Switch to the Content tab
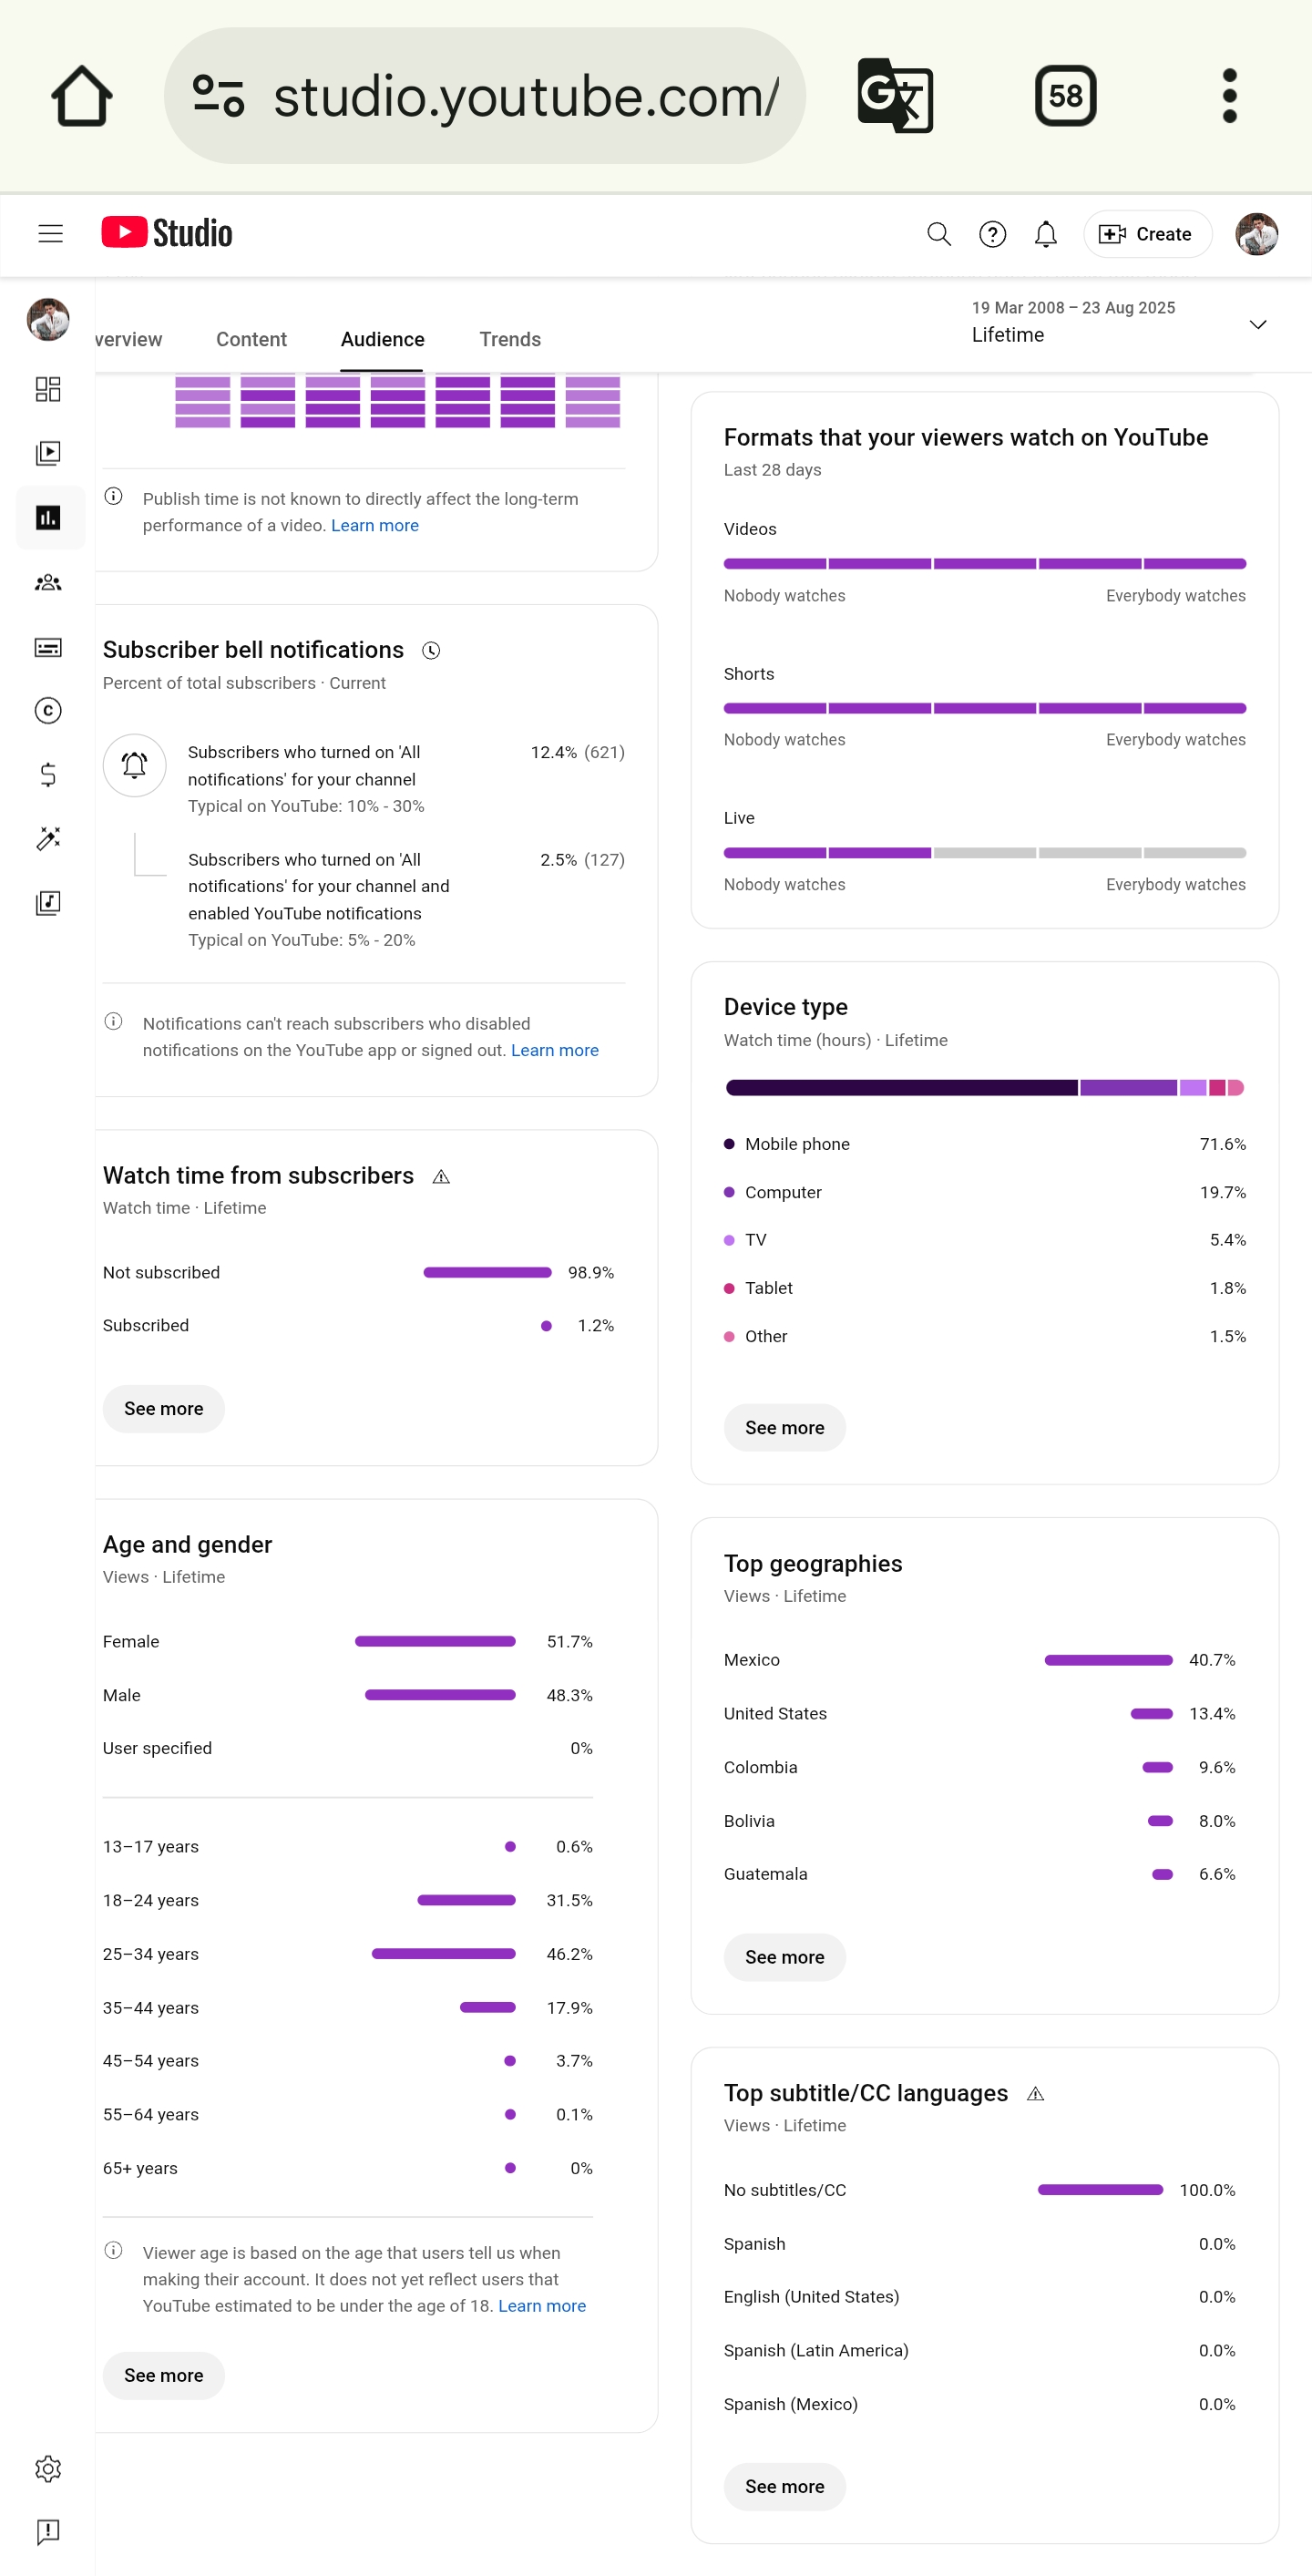 pos(251,339)
